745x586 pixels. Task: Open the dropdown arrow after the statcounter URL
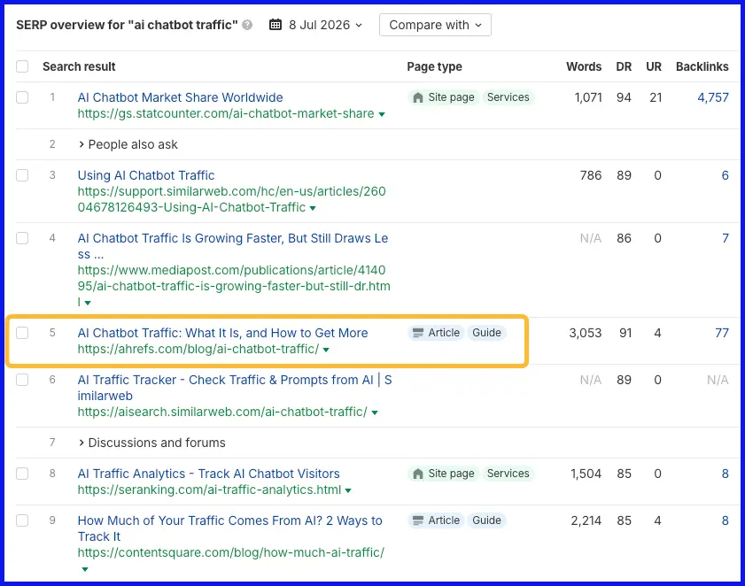[x=382, y=114]
